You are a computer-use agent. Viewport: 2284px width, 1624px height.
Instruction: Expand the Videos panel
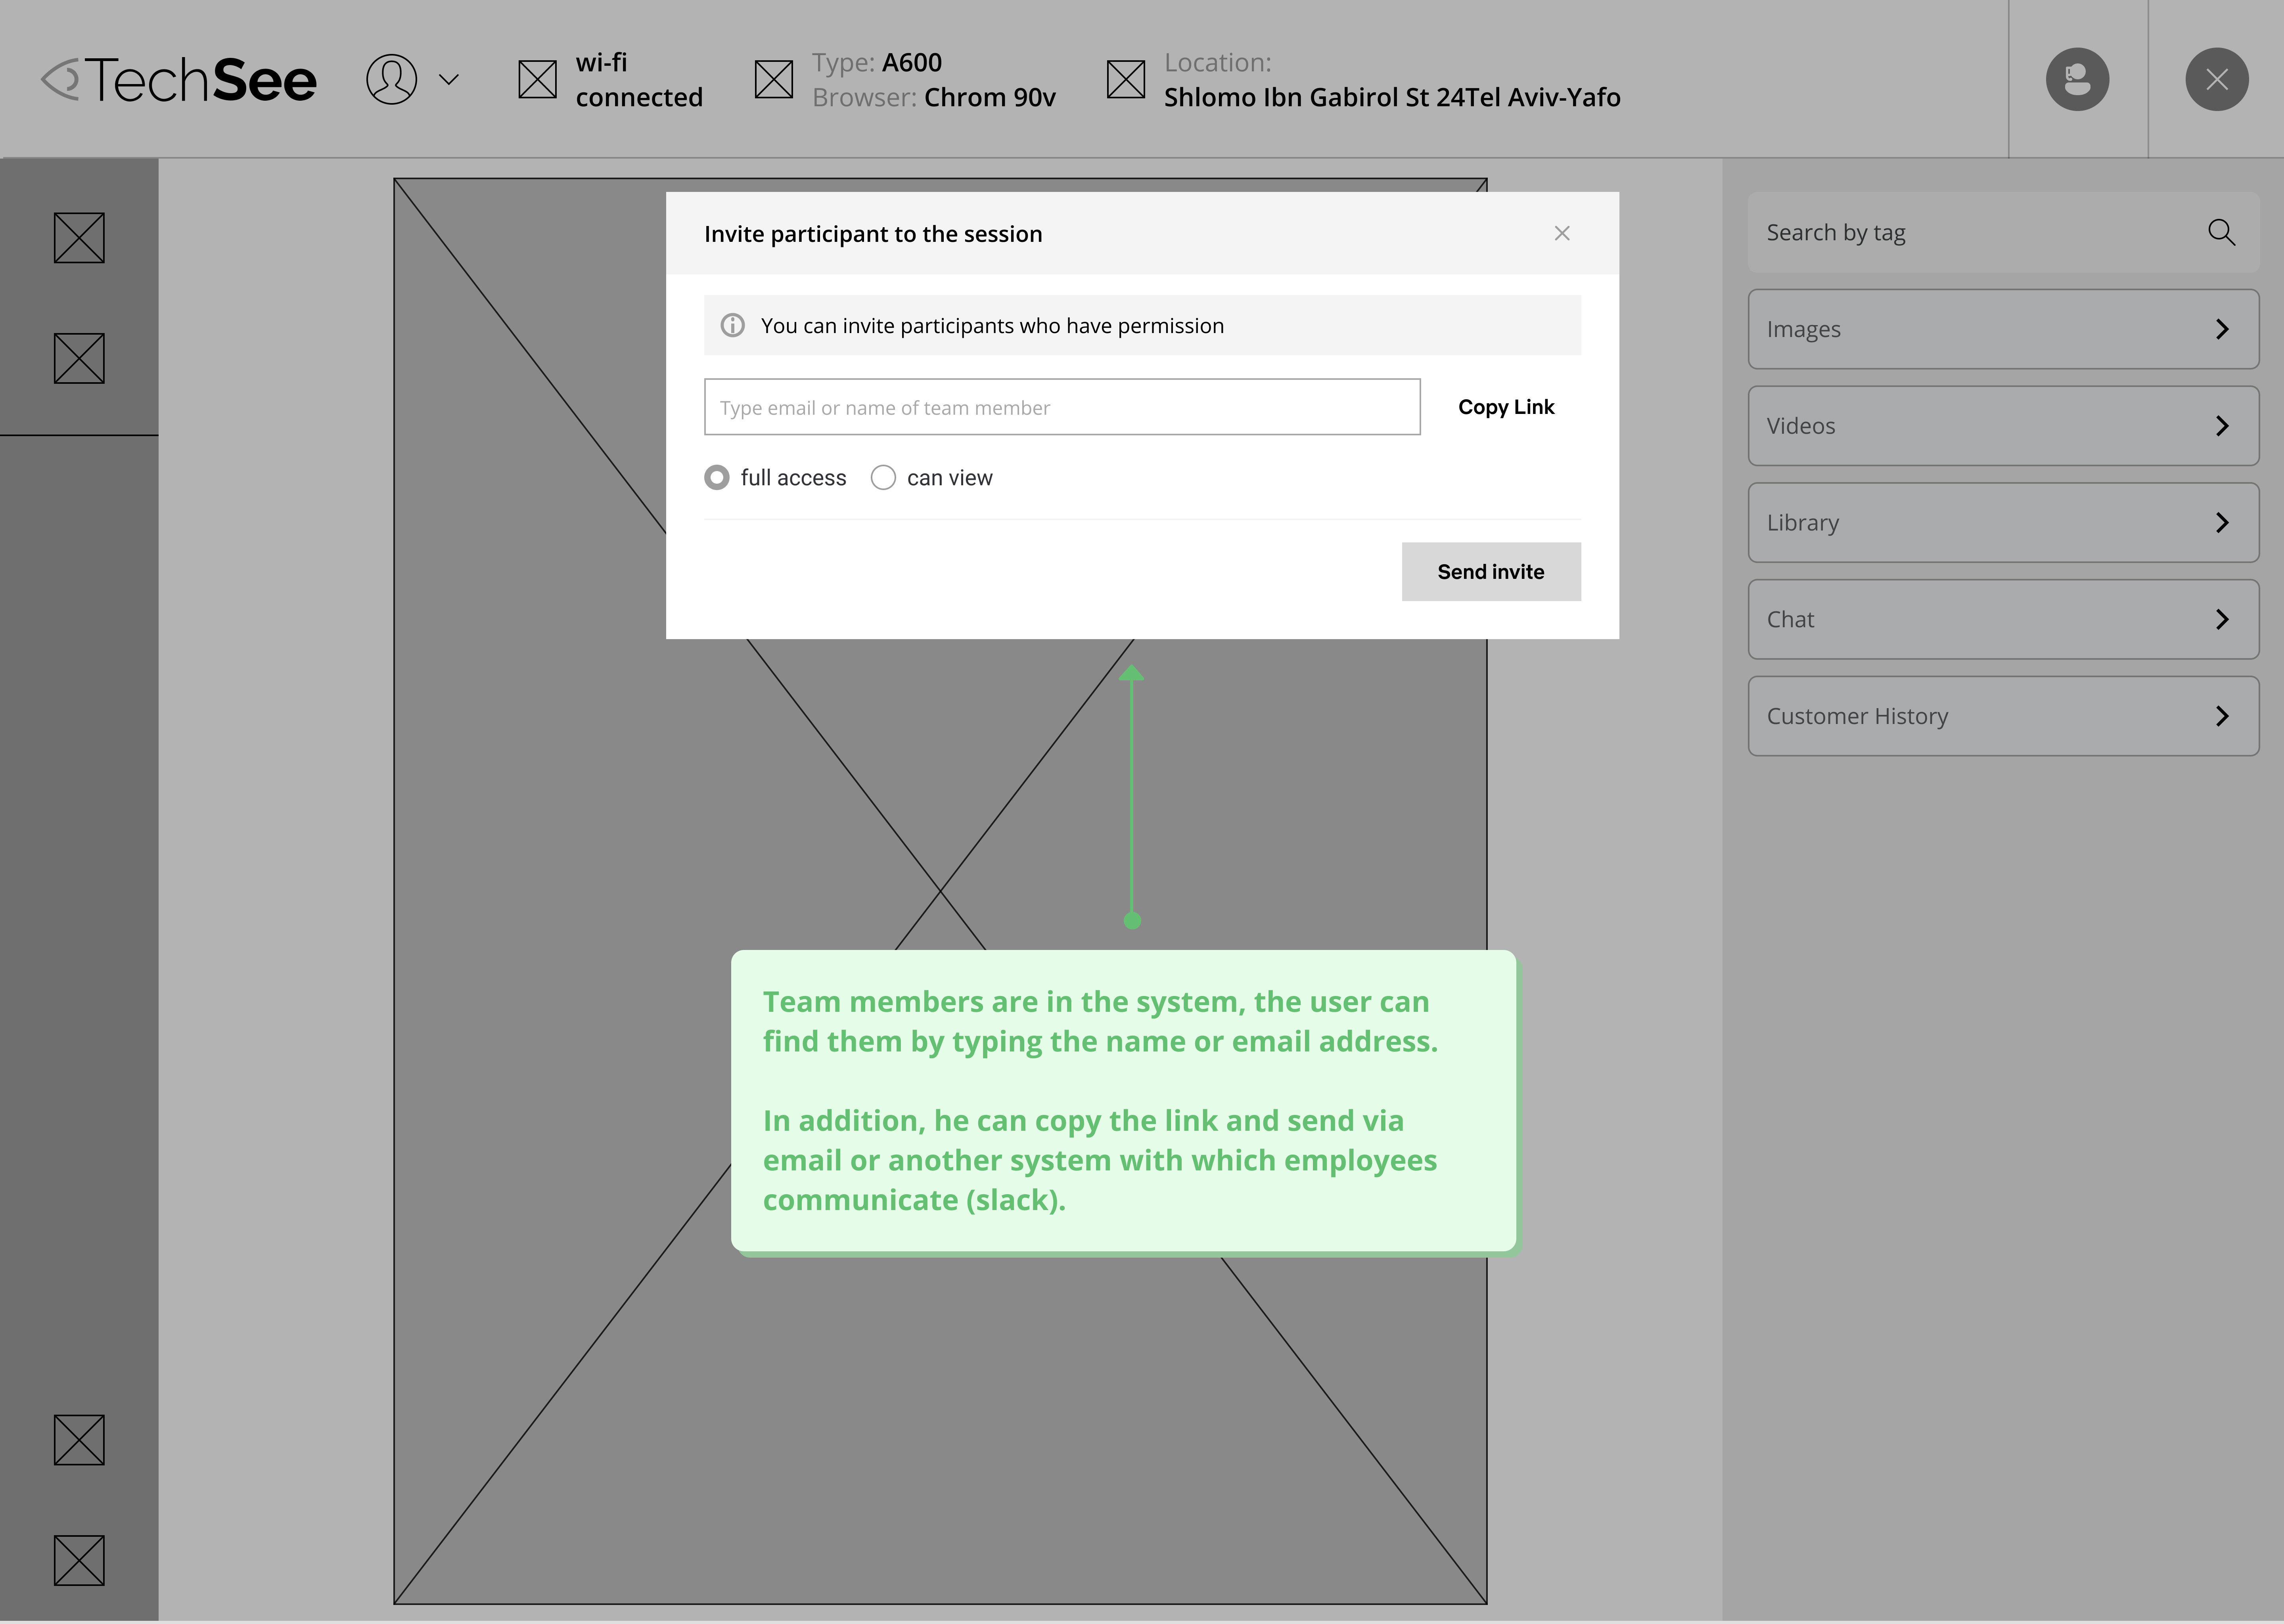(x=2003, y=426)
